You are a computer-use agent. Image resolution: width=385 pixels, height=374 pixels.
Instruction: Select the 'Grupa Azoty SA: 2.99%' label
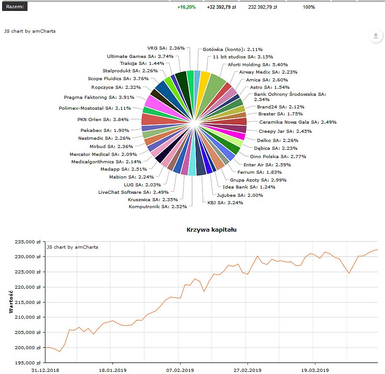pyautogui.click(x=258, y=180)
